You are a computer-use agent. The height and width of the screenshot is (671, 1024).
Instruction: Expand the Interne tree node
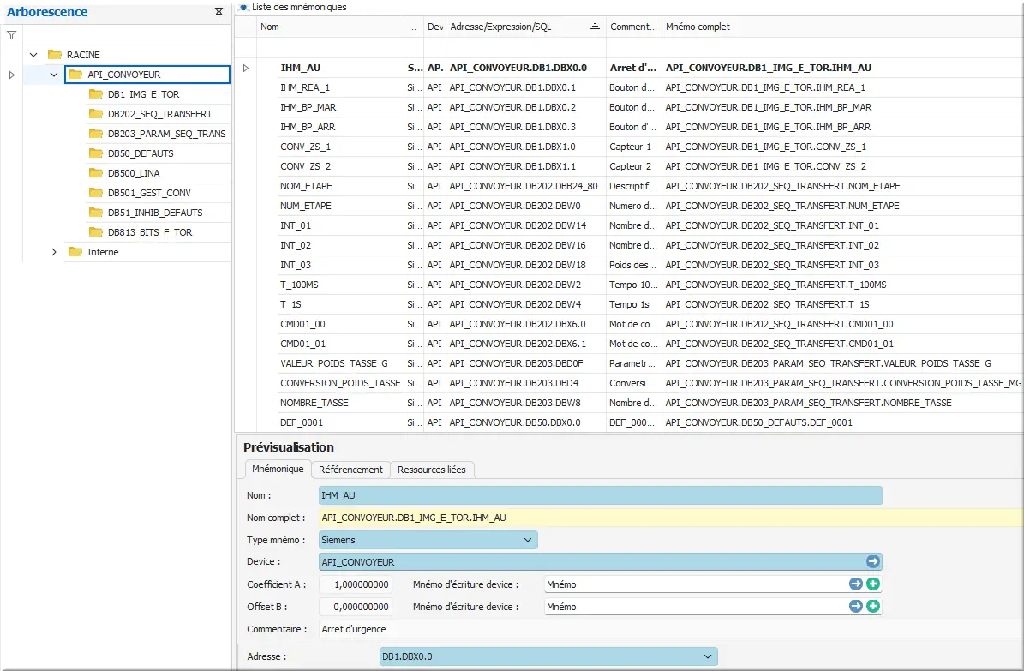[54, 252]
